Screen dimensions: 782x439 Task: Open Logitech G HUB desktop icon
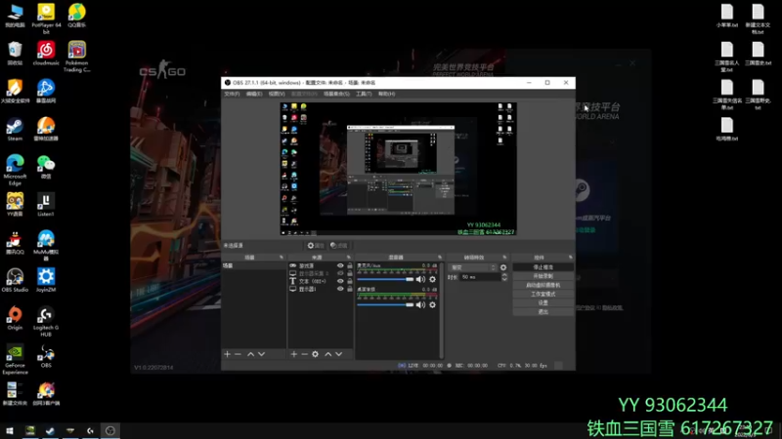coord(46,322)
